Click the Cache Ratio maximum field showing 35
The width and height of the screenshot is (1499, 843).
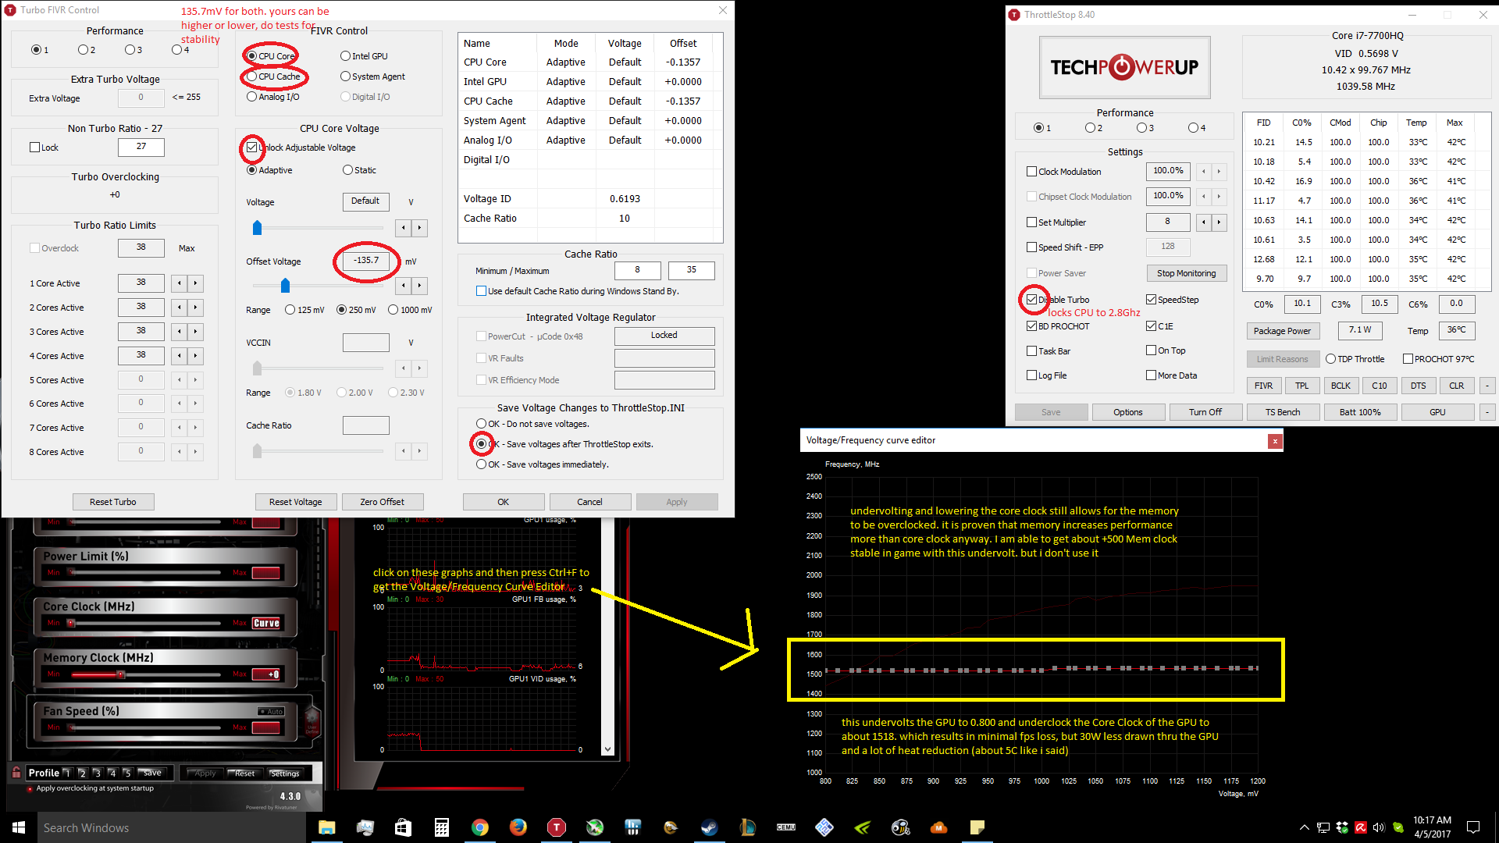[x=692, y=270]
